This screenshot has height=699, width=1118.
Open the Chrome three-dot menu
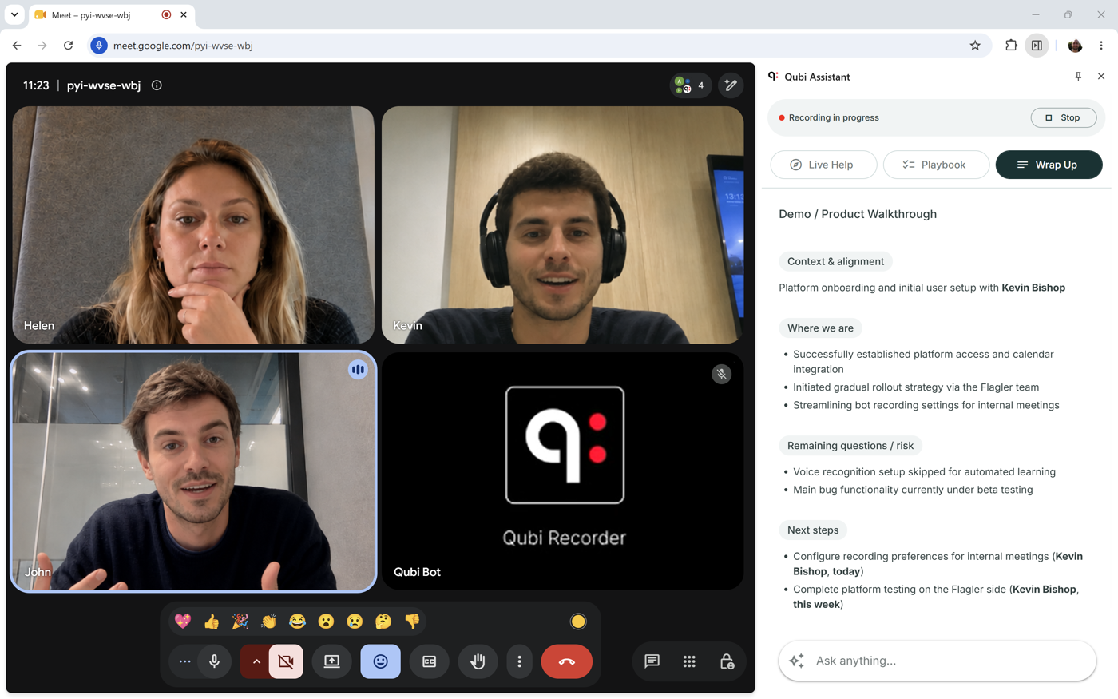(1101, 46)
